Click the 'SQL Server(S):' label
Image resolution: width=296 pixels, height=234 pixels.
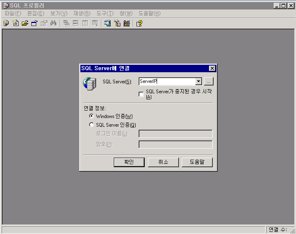click(x=117, y=82)
